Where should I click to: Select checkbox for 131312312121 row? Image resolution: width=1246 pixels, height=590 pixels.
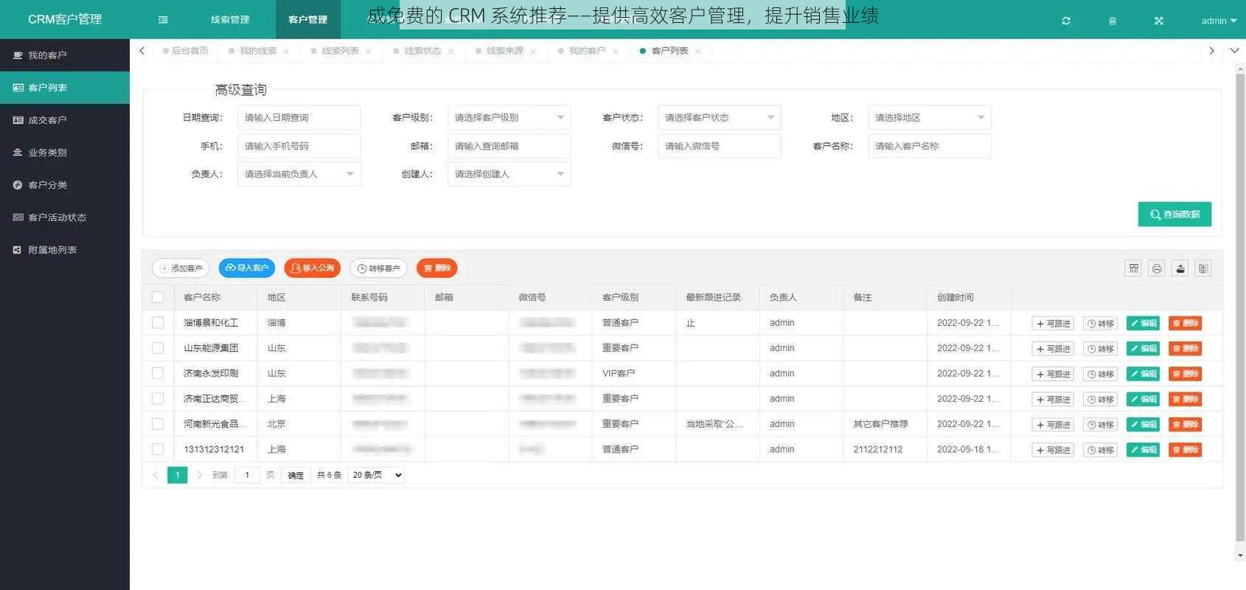tap(158, 449)
